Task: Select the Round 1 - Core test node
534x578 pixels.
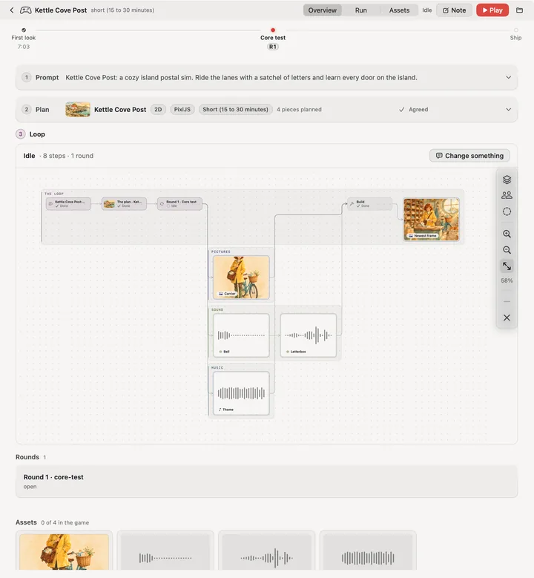Action: 179,204
